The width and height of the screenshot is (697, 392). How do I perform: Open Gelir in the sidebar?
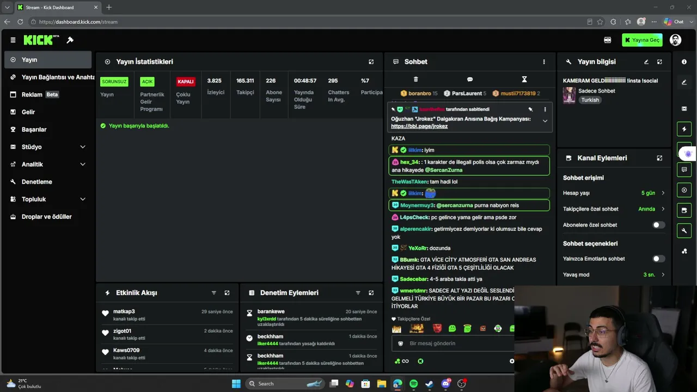pos(48,112)
